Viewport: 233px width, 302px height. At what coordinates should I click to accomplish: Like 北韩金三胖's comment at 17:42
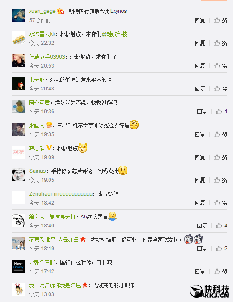click(220, 271)
